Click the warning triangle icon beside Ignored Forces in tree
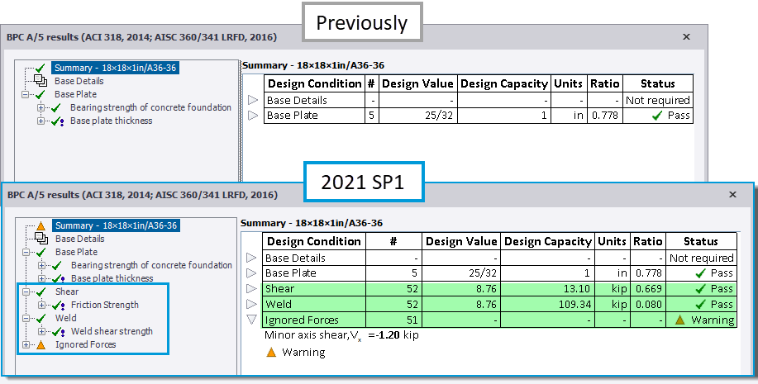This screenshot has width=758, height=384. [41, 344]
